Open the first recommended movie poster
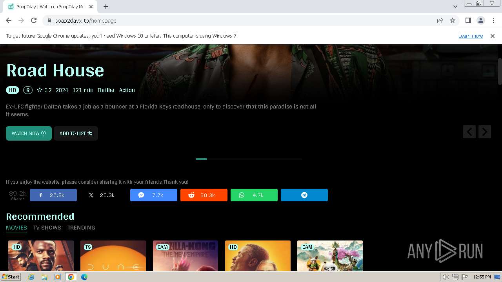 [x=41, y=256]
